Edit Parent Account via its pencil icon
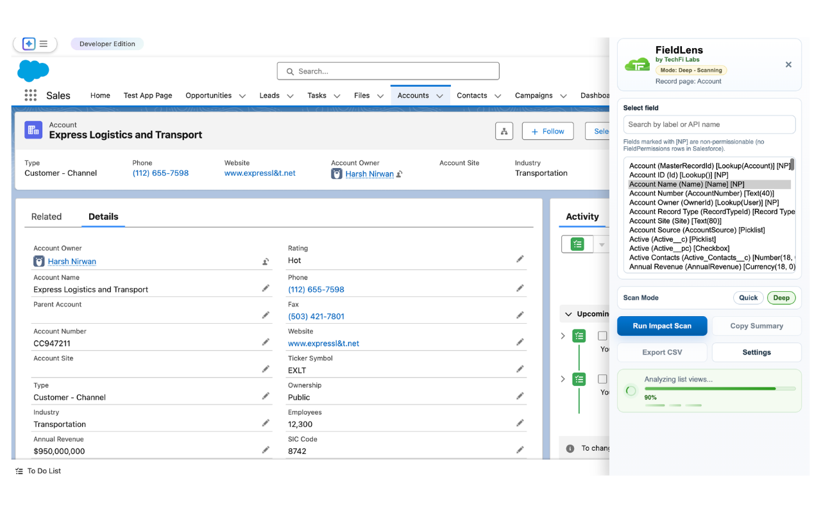821x513 pixels. click(266, 315)
